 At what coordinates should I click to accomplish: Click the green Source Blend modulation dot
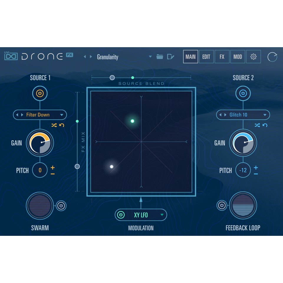[x=133, y=78]
